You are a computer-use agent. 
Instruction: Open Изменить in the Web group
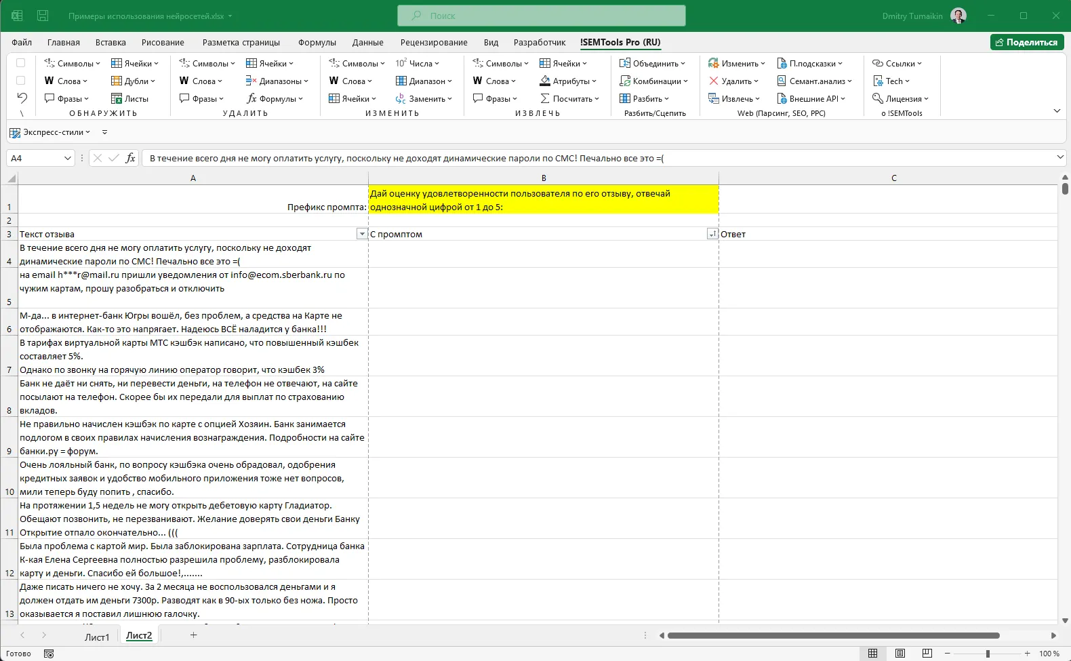point(737,63)
